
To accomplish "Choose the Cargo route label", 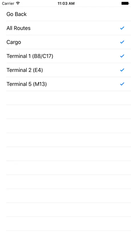I will click(14, 42).
